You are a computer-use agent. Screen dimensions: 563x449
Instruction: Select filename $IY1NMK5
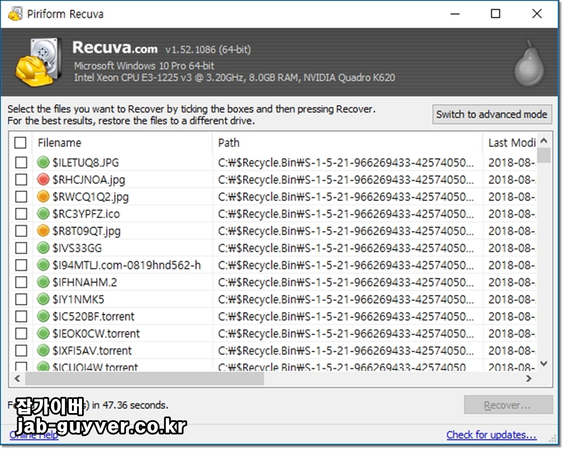point(78,299)
